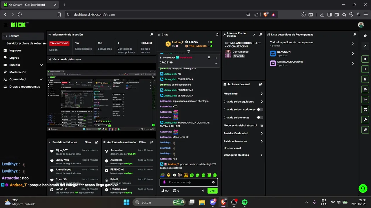The height and width of the screenshot is (208, 371).
Task: Click Brave Shields icon in address bar
Action: click(265, 14)
